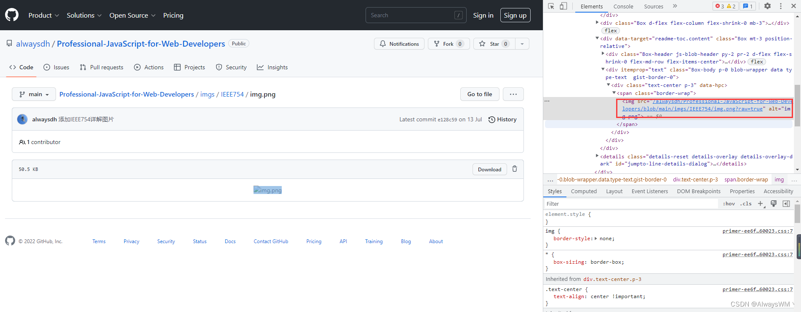Screen dimensions: 801x312
Task: Switch to the Console tab
Action: (x=623, y=6)
